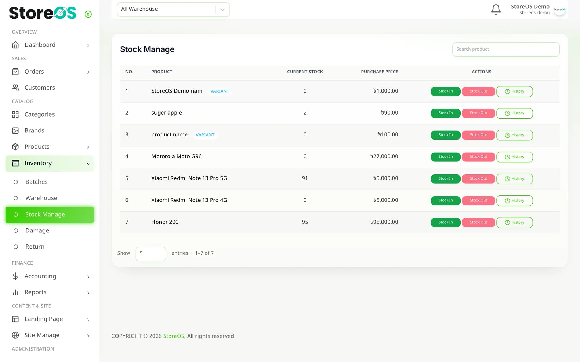The image size is (580, 362).
Task: Click Stock In for StoreOS Demo riam
Action: pos(445,91)
